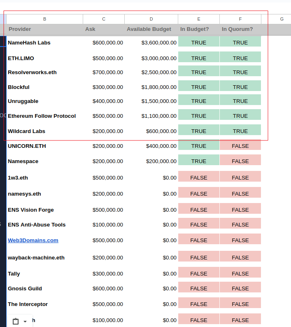Image resolution: width=291 pixels, height=327 pixels.
Task: Select the NameHash Labs cell
Action: click(29, 42)
